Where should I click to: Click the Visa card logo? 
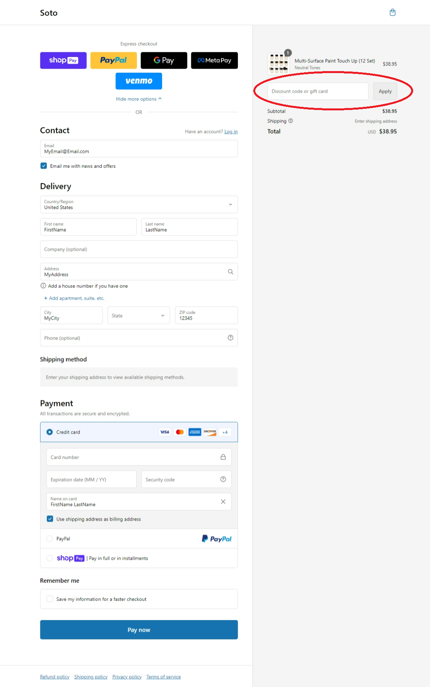point(165,432)
